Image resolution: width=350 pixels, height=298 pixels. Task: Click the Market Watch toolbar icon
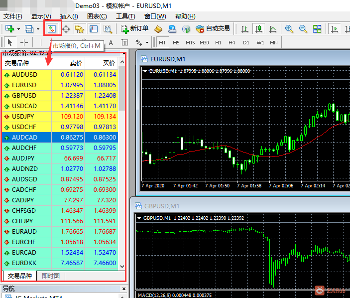[52, 29]
